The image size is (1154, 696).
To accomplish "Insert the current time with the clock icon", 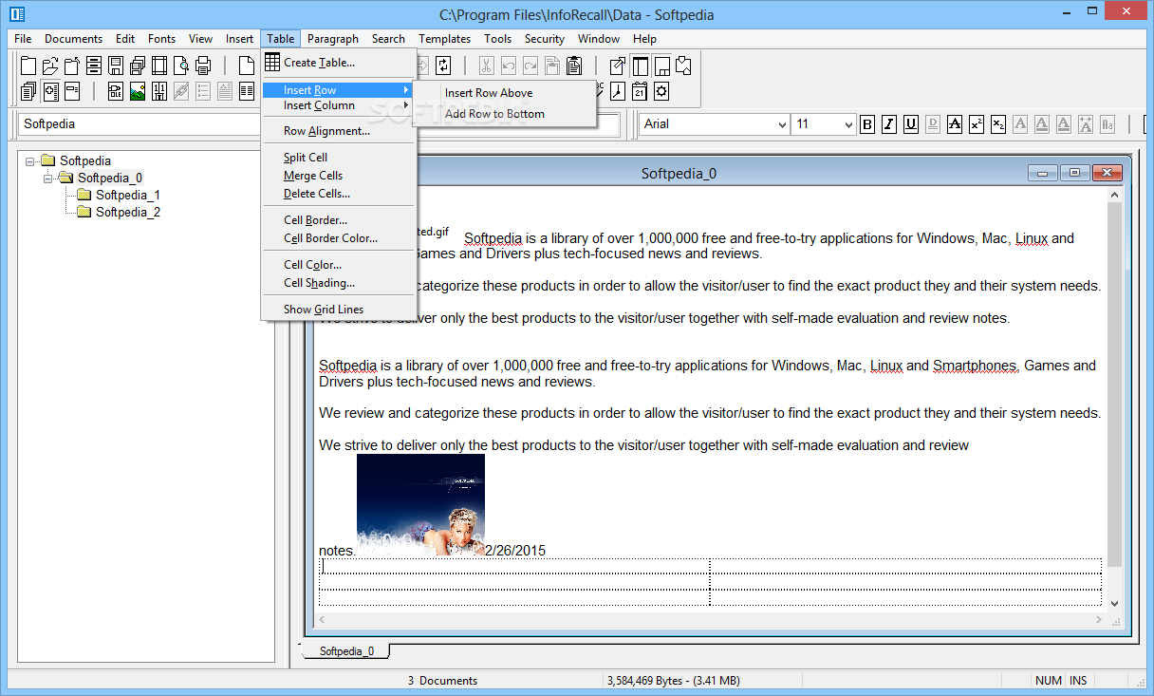I will tap(618, 91).
